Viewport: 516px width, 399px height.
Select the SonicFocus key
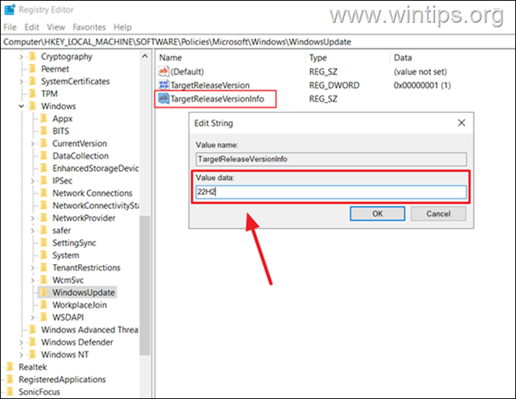click(x=39, y=392)
